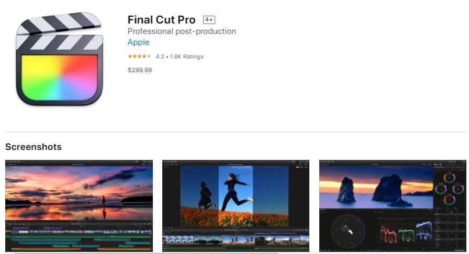469x254 pixels.
Task: Click the 4+ age rating badge
Action: click(209, 20)
